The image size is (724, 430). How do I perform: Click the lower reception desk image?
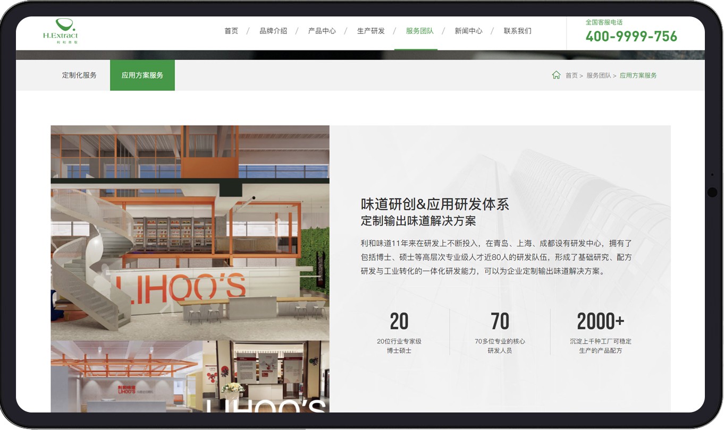(190, 377)
